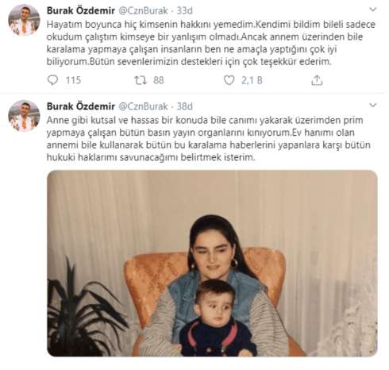
Task: Open Burak Özdemir name link in second tweet
Action: pyautogui.click(x=81, y=106)
